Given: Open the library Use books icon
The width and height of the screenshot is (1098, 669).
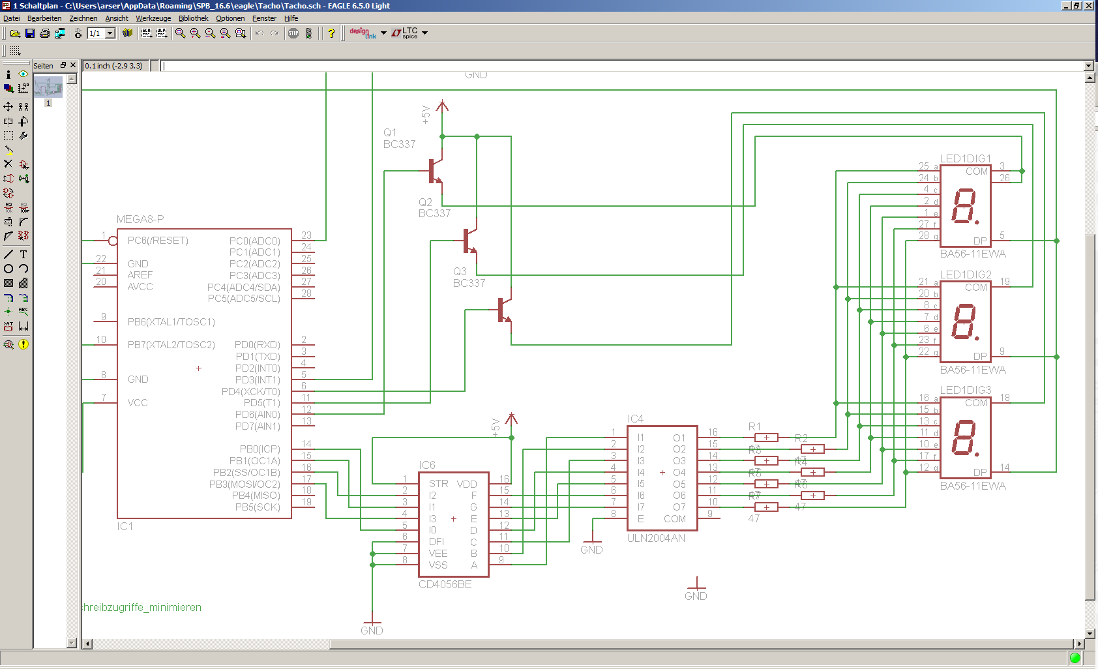Looking at the screenshot, I should pos(128,33).
